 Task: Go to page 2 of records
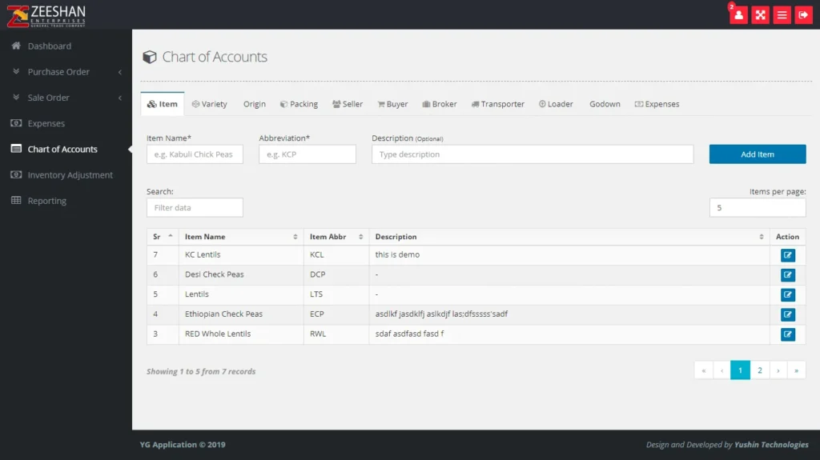coord(759,370)
